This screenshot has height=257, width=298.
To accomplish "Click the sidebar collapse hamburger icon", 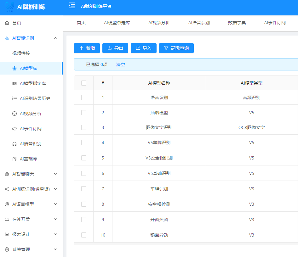I will pos(72,5).
